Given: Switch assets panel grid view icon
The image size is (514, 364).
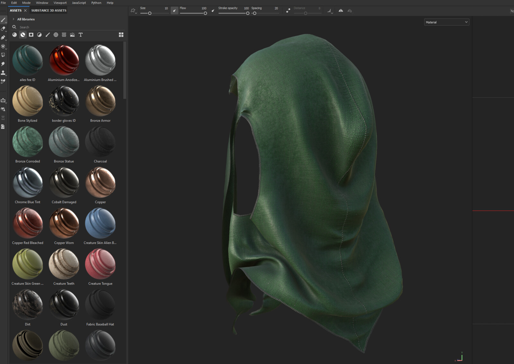Looking at the screenshot, I should tap(121, 35).
